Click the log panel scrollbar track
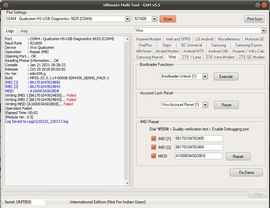Image resolution: width=270 pixels, height=208 pixels. coord(127,111)
